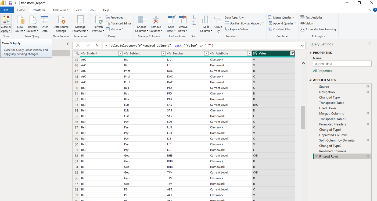
Task: Click the Manage Parameters icon
Action: point(80,20)
